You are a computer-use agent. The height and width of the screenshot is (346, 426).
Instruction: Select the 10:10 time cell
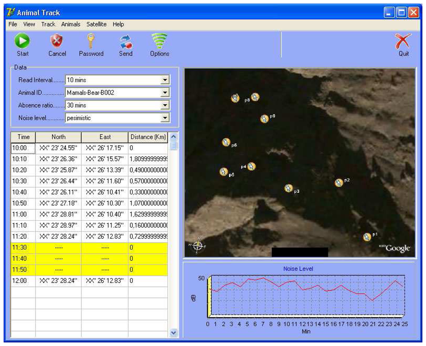(x=23, y=159)
